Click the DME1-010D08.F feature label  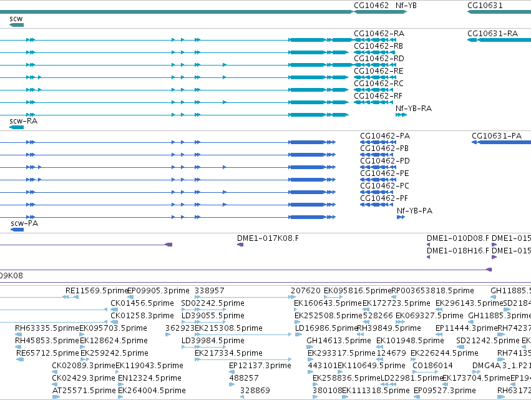point(458,238)
